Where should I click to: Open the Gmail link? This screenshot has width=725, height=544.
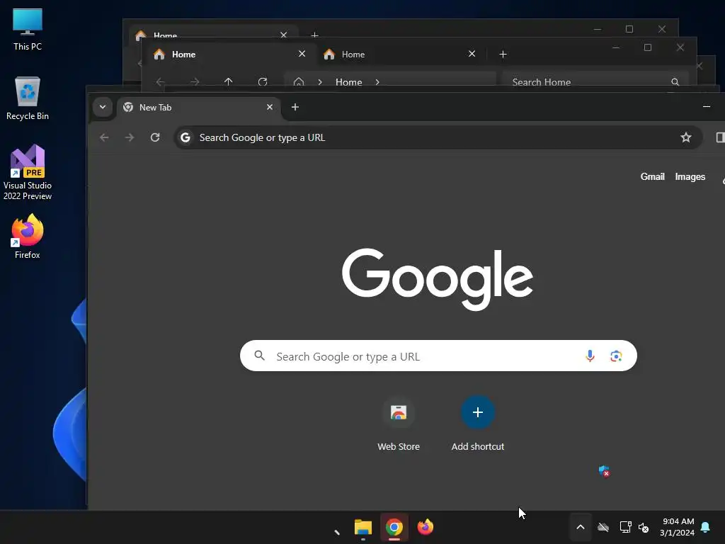(652, 176)
